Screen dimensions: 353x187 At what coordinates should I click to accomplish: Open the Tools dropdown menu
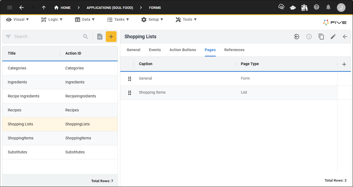tap(186, 19)
